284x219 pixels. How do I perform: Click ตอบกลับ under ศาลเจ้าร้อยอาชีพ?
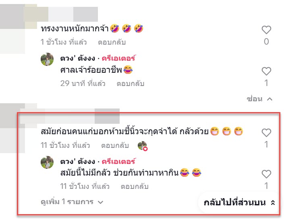pos(131,84)
